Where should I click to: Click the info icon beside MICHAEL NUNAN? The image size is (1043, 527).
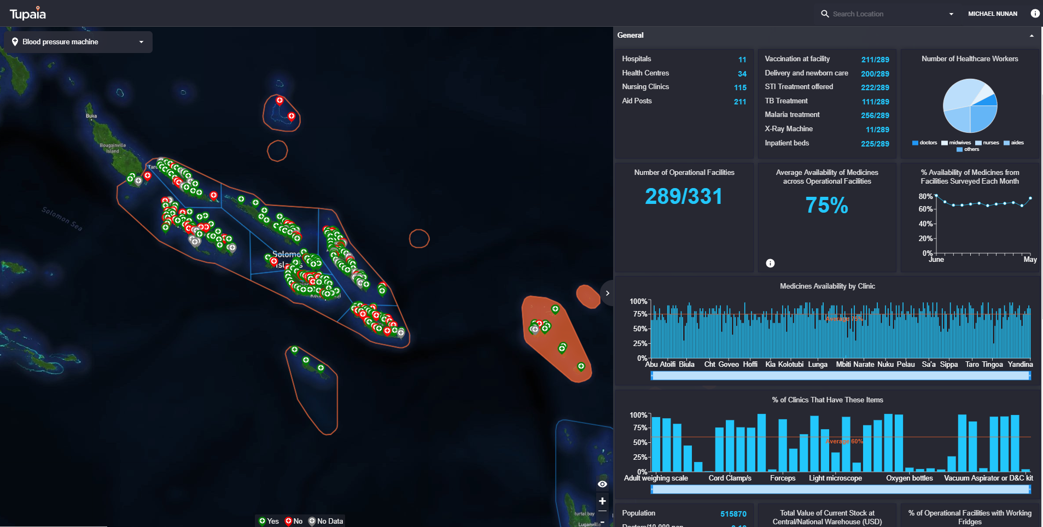coord(1035,14)
